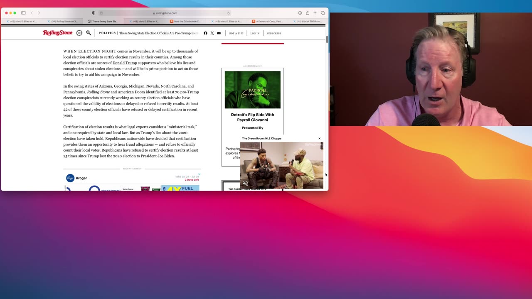The width and height of the screenshot is (532, 299).
Task: Open the Safari downloads icon
Action: point(300,13)
